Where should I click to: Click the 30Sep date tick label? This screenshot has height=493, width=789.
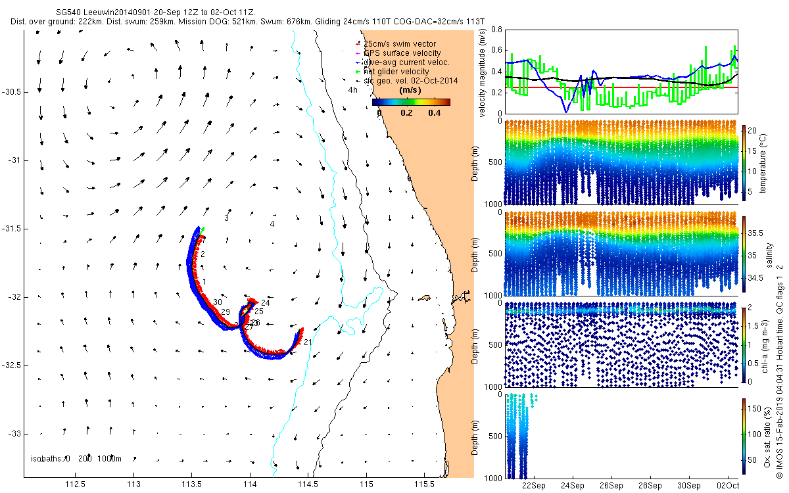click(x=689, y=485)
